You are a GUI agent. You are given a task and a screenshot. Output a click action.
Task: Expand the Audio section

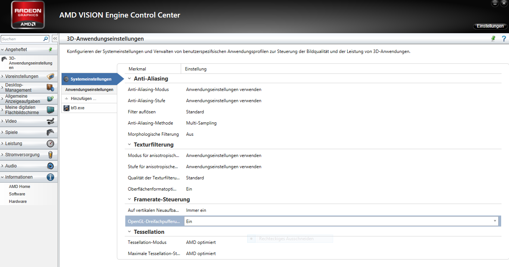[x=2, y=166]
